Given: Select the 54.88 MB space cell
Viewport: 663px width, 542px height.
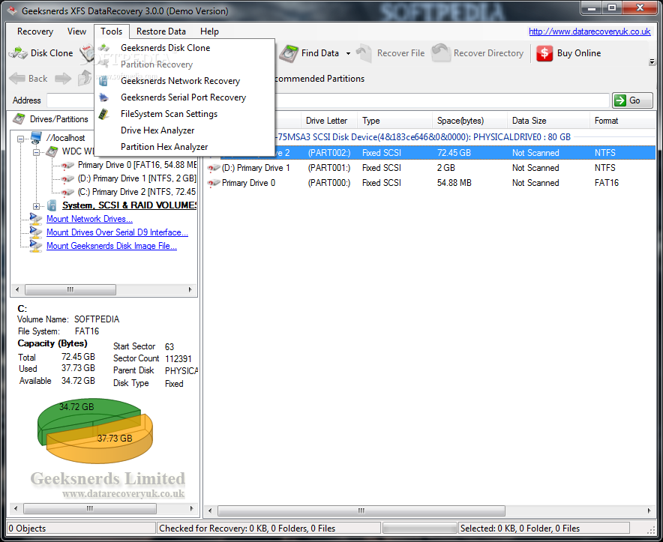Looking at the screenshot, I should pyautogui.click(x=454, y=183).
